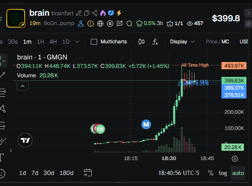Viewport: 252px width, 186px height.
Task: Select the 1m timeframe
Action: (x=27, y=42)
